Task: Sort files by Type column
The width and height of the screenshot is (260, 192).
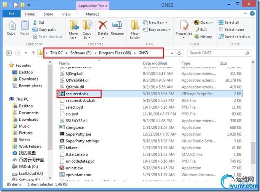Action: (186, 63)
